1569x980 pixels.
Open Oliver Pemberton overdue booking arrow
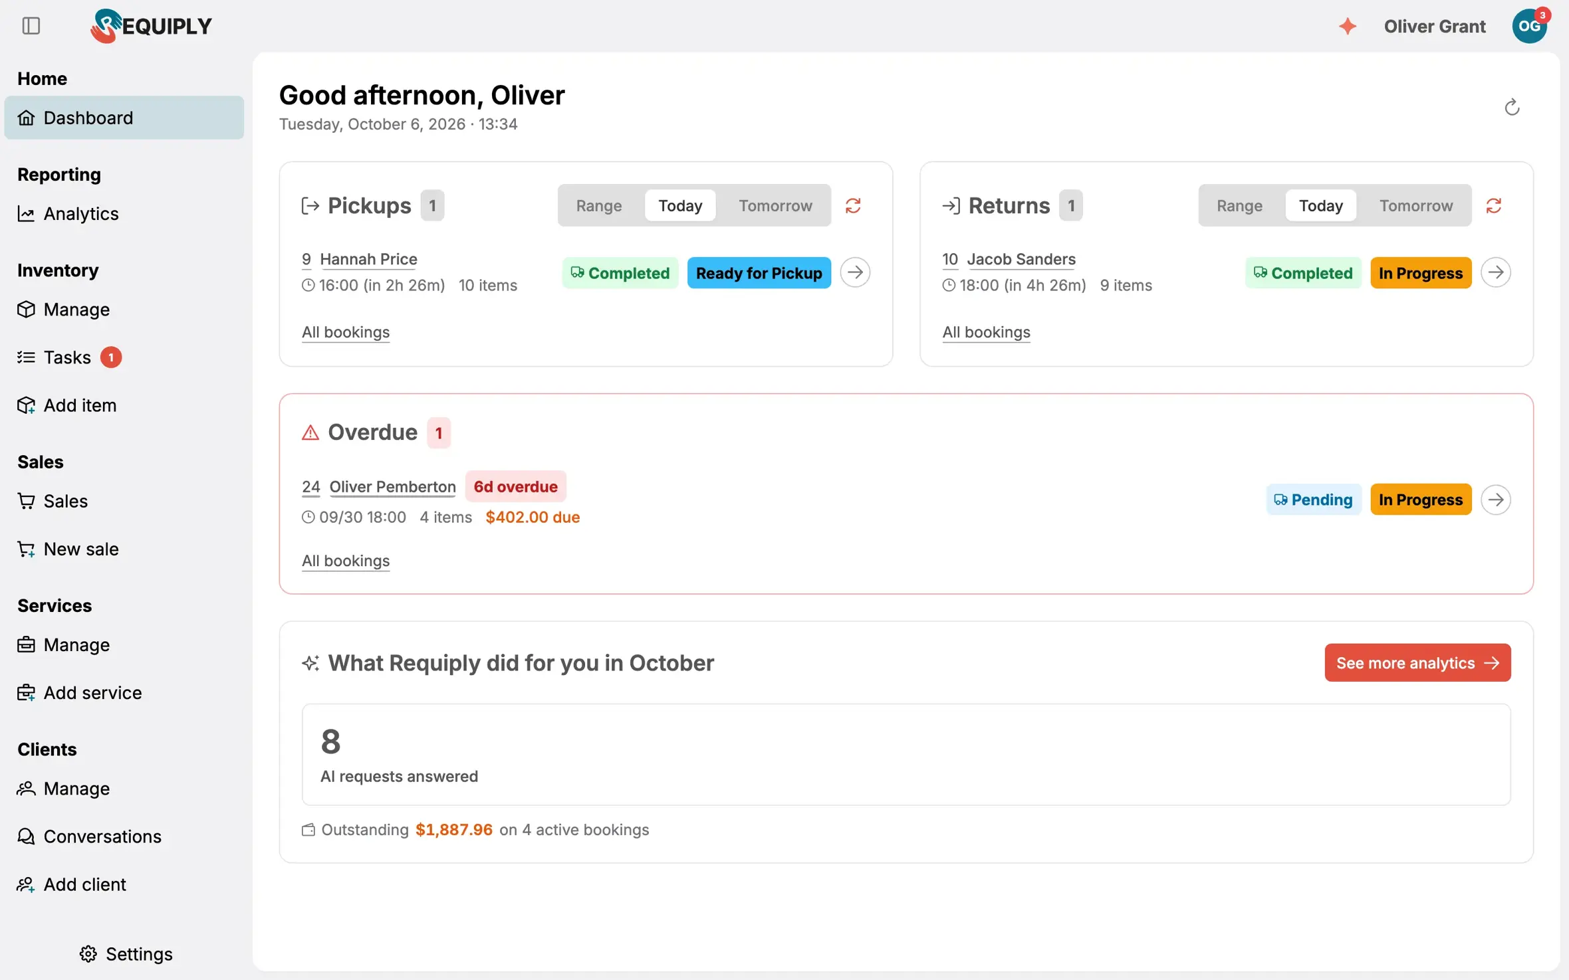[x=1496, y=499]
